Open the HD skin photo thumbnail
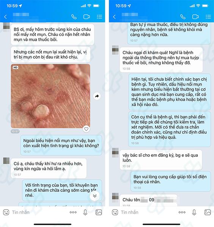Image resolution: width=214 pixels, height=227 pixels. tap(50, 96)
